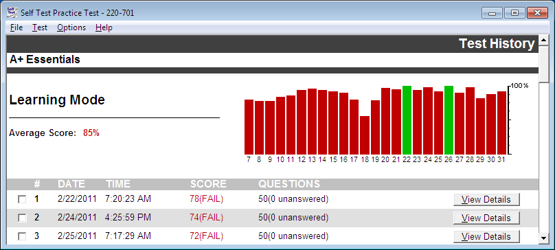The width and height of the screenshot is (555, 250).
Task: View Details for the 2/22/2011 test
Action: click(x=486, y=199)
